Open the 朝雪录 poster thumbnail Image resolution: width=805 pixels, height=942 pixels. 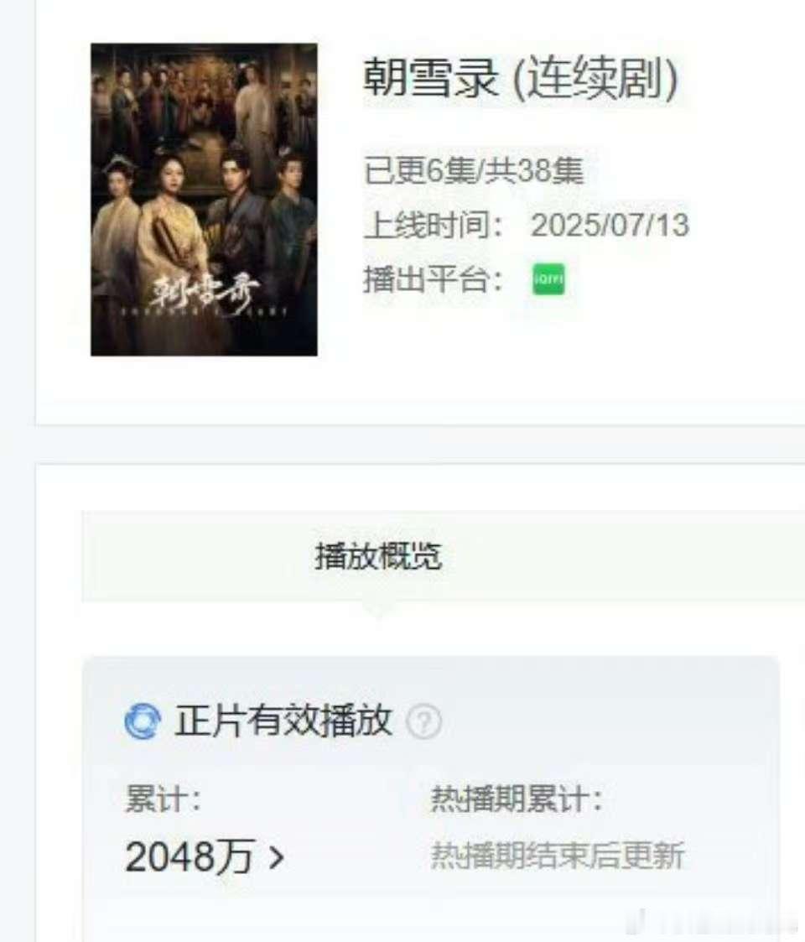coord(205,200)
